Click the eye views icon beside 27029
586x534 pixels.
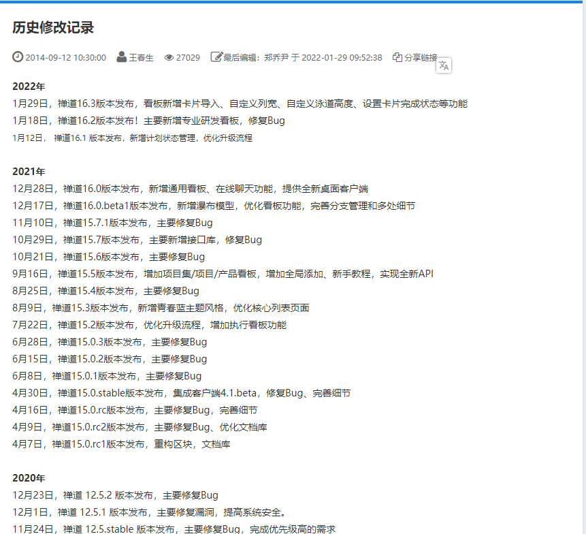(169, 58)
